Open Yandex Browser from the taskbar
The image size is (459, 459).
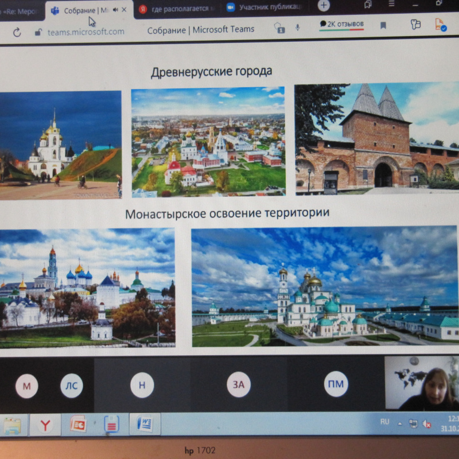coord(45,425)
